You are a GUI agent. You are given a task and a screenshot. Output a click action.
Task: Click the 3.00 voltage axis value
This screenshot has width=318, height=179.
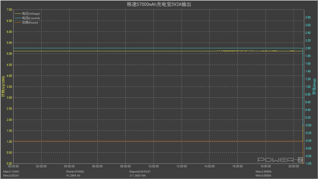pos(9,97)
